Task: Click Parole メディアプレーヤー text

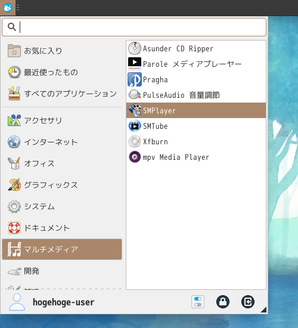Action: point(192,64)
